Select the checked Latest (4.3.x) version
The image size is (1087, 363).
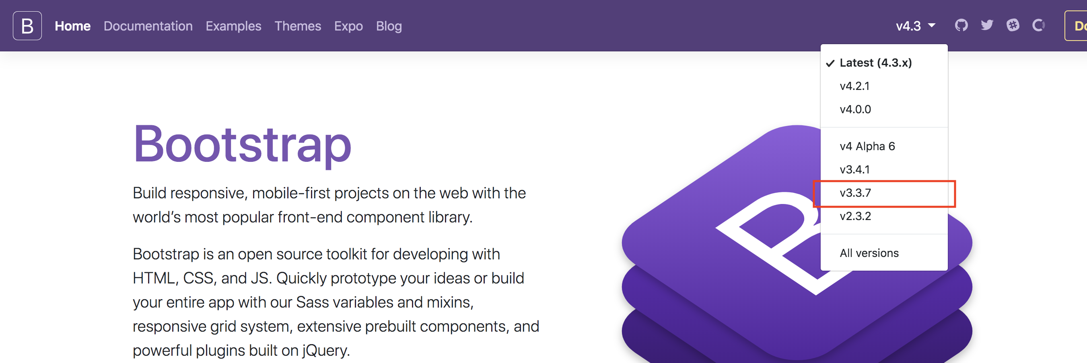point(875,63)
